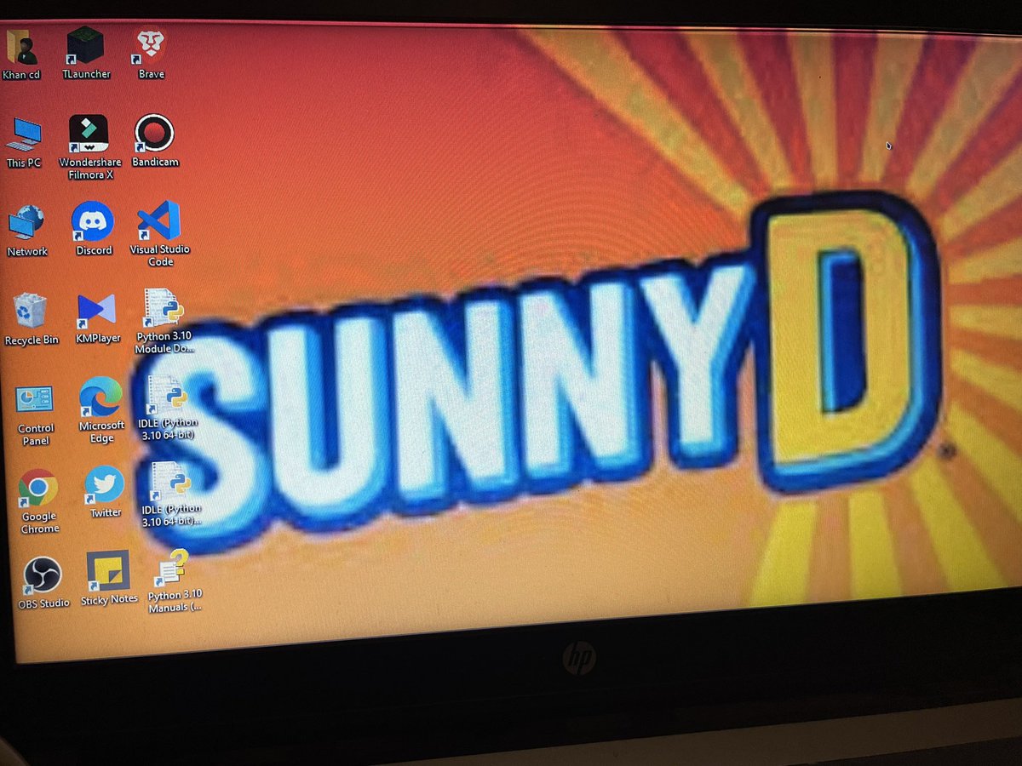Viewport: 1022px width, 766px height.
Task: Select the This PC desktop icon
Action: click(x=25, y=135)
